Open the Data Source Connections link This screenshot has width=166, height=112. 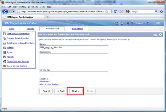click(x=18, y=34)
